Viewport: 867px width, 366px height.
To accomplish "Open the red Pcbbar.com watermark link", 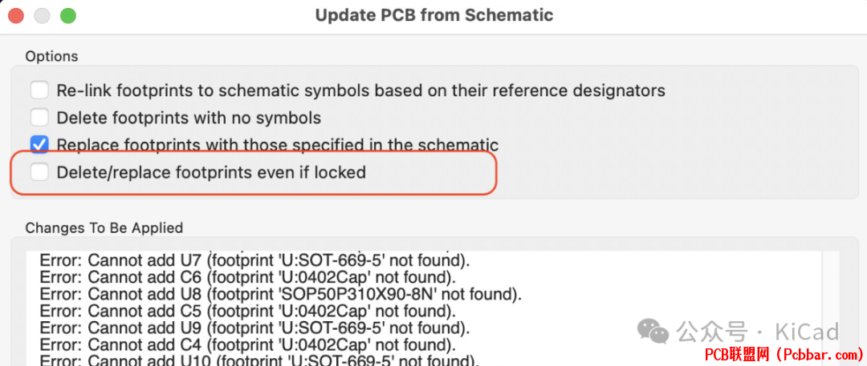I will (783, 353).
